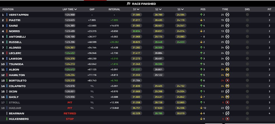Viewport: 275px width, 124px height.
Task: Expand the S1 sector dropdown
Action: [x=138, y=9]
